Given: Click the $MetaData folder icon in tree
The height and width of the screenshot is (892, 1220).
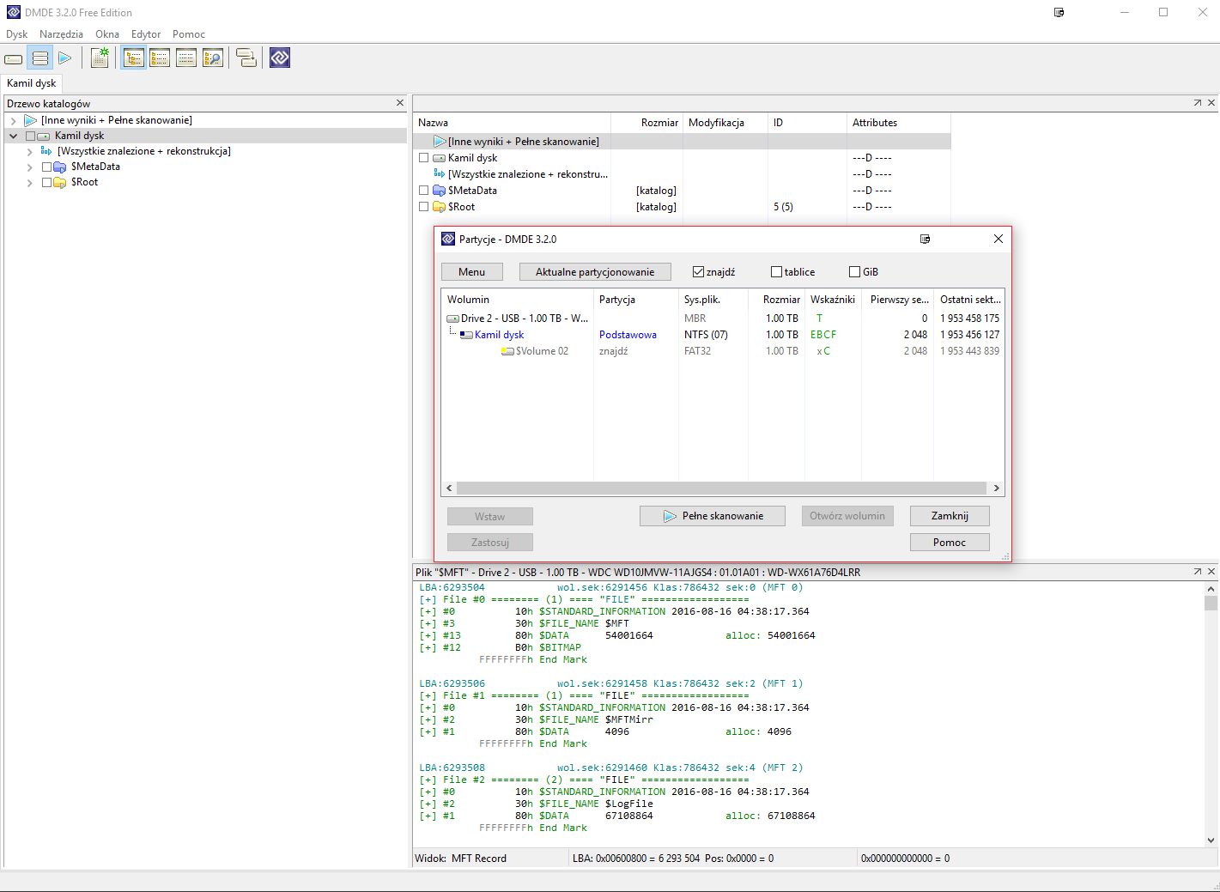Looking at the screenshot, I should [60, 167].
